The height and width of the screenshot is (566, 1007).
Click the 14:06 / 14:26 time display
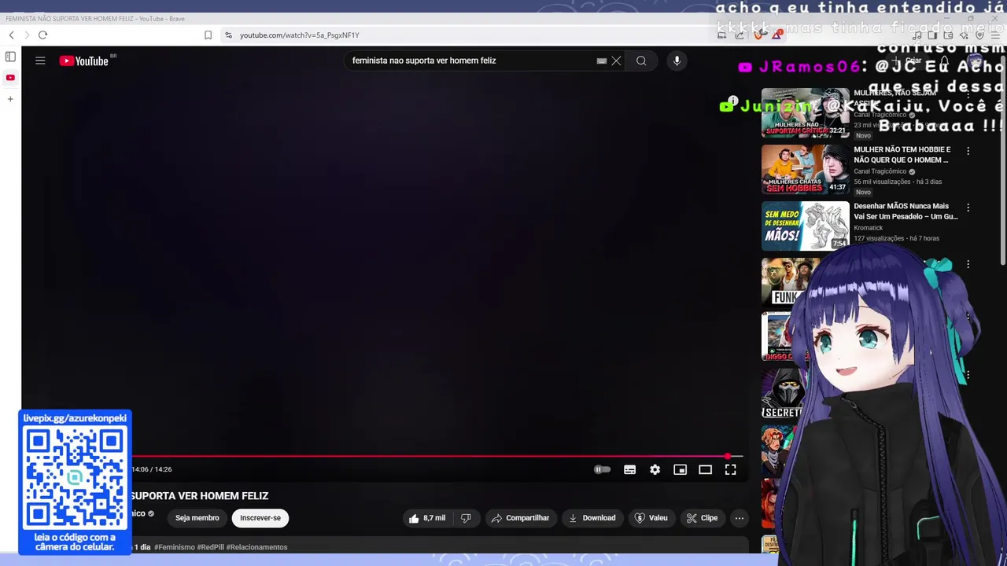point(151,469)
